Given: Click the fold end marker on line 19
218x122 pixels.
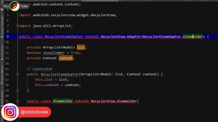Looking at the screenshot, I should pyautogui.click(x=17, y=90).
